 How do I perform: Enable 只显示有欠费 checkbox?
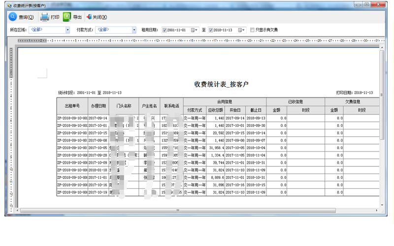pyautogui.click(x=253, y=30)
